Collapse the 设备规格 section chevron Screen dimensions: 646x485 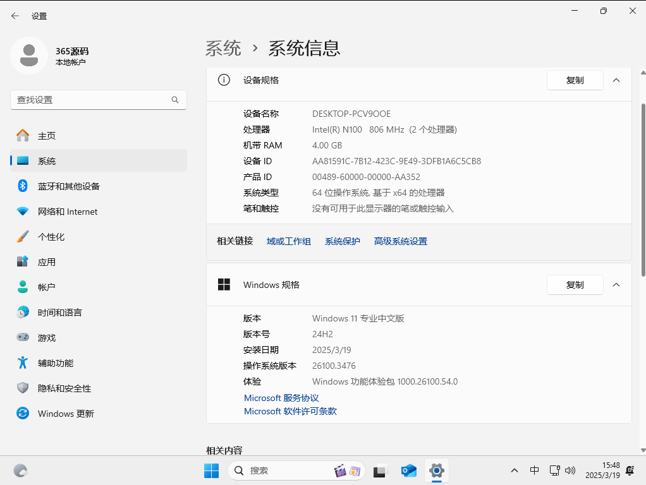(616, 80)
